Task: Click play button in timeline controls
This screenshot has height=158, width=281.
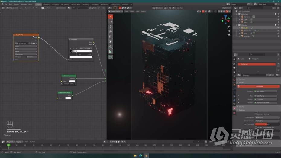Action: [119, 142]
